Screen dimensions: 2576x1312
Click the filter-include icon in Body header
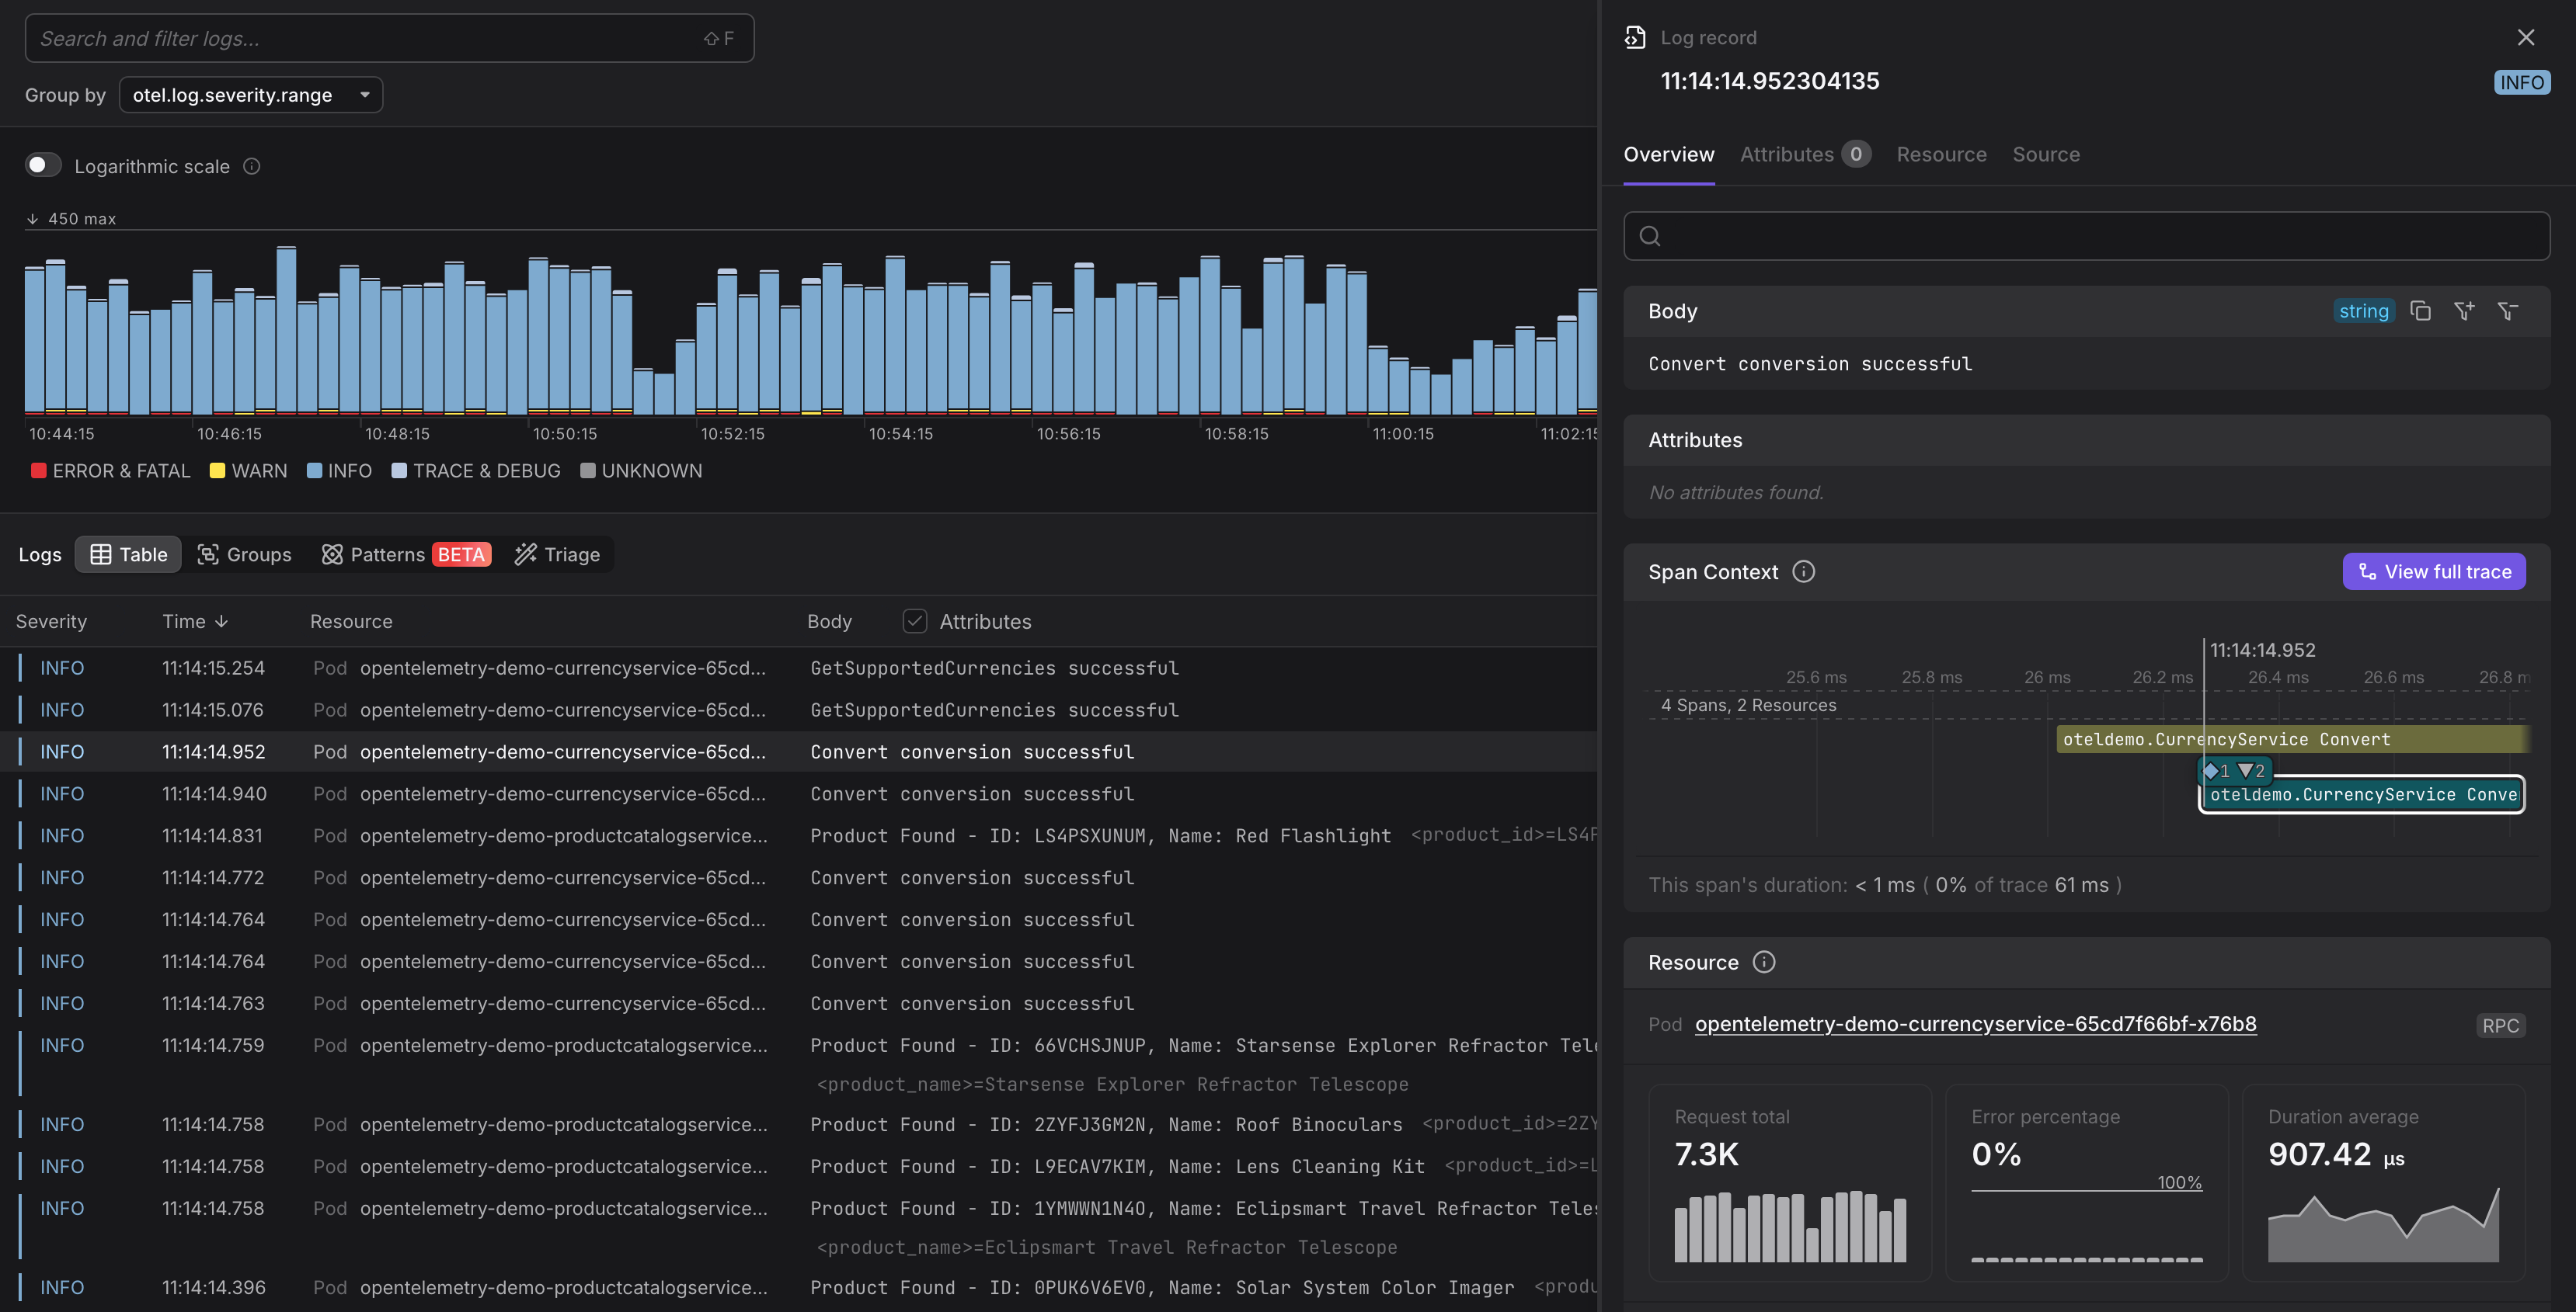[2464, 311]
